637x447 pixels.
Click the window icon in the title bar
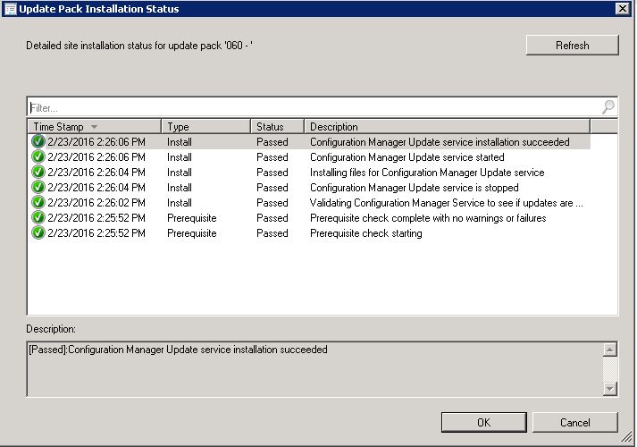pos(10,9)
